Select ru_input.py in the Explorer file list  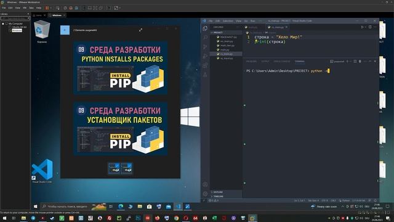(x=227, y=59)
